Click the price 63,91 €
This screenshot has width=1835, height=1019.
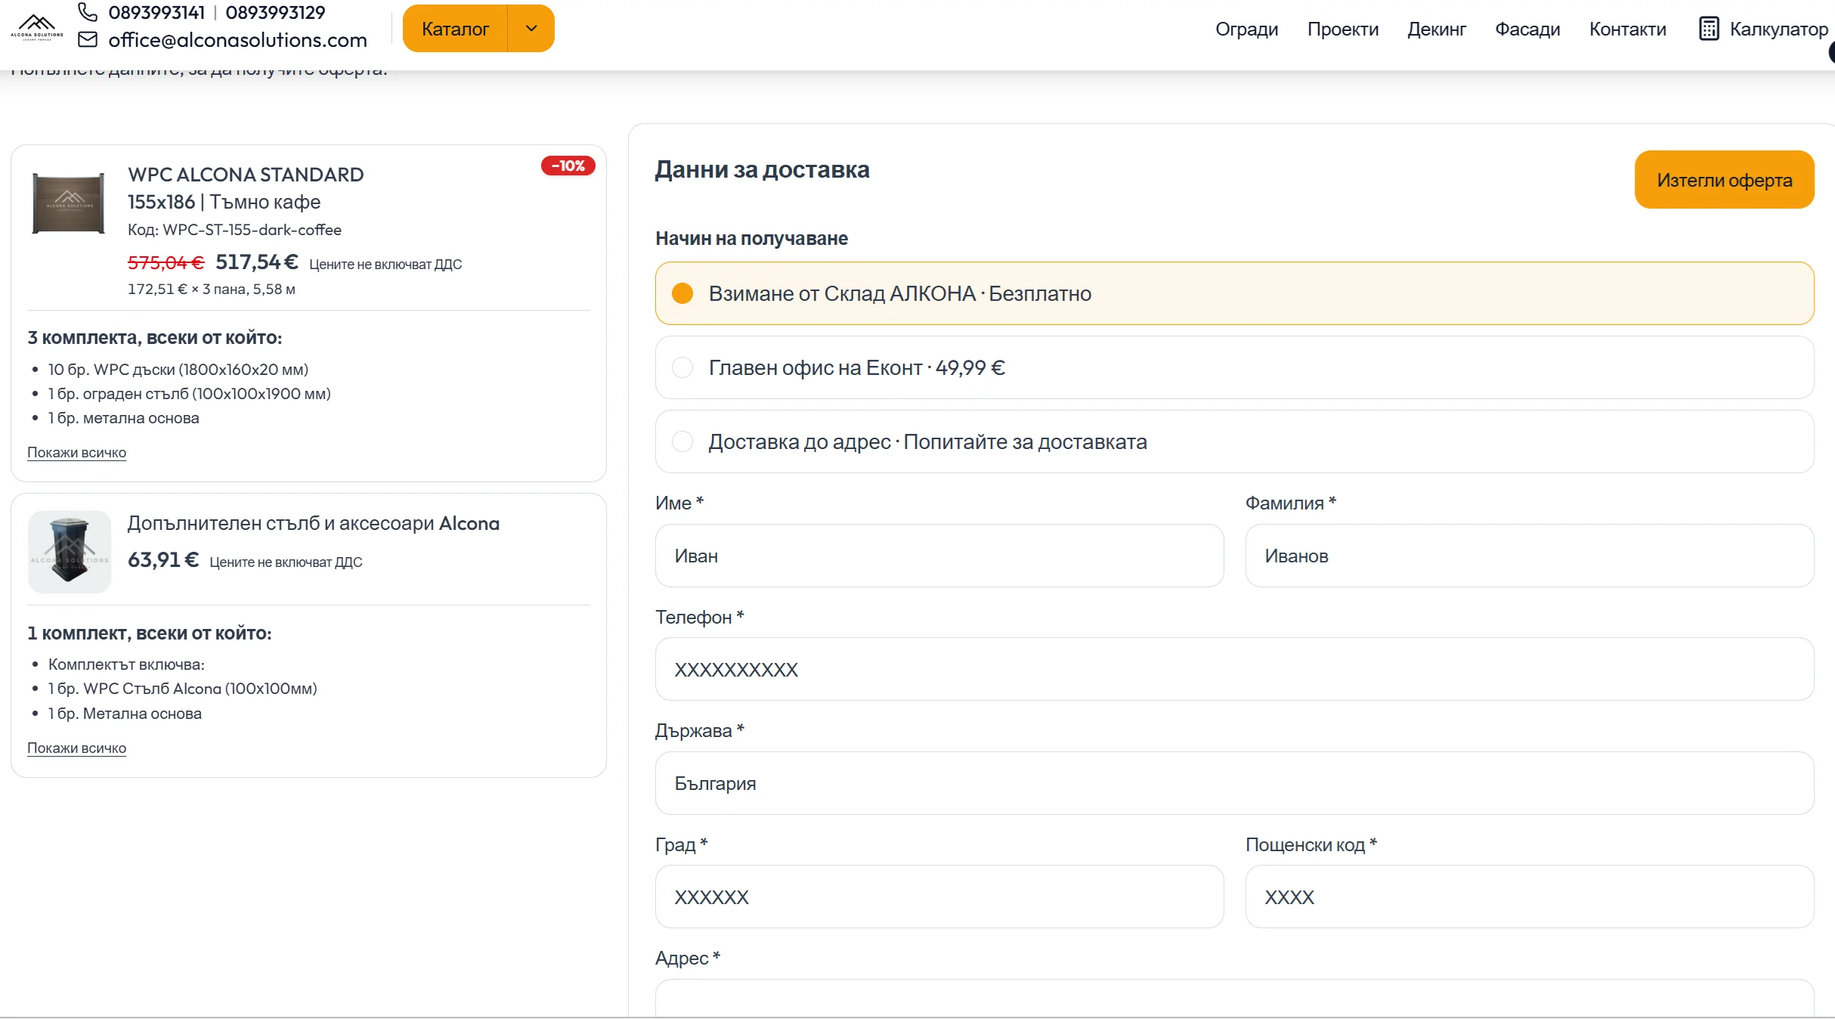click(x=162, y=560)
